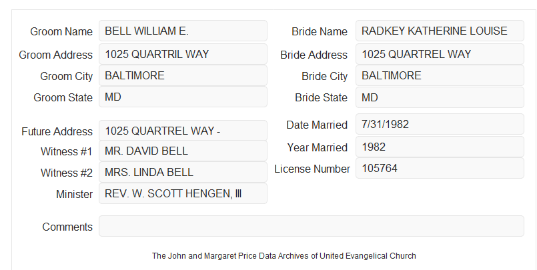Image resolution: width=537 pixels, height=270 pixels.
Task: Select the Groom City field
Action: pos(183,75)
